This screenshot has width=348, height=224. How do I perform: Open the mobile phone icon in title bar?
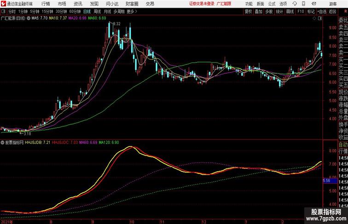303,4
